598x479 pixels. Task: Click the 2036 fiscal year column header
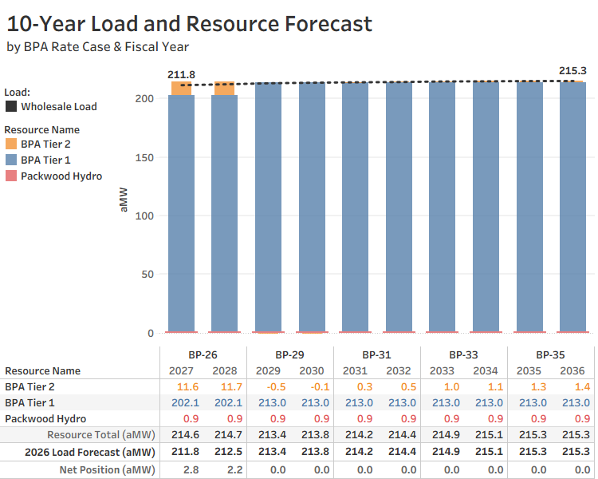572,370
